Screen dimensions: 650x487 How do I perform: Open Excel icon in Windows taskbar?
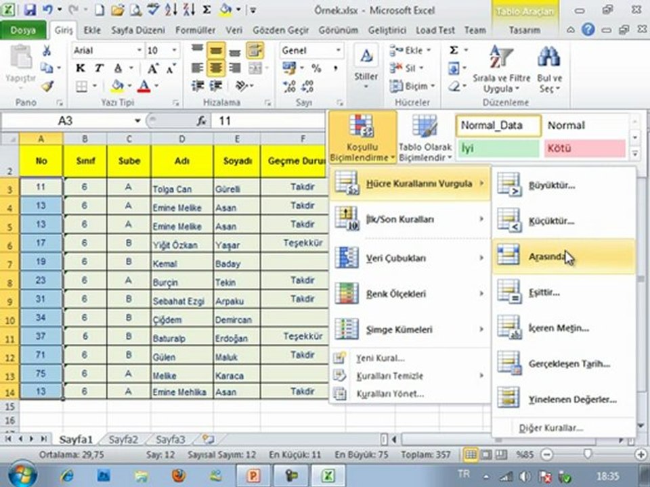tap(328, 476)
